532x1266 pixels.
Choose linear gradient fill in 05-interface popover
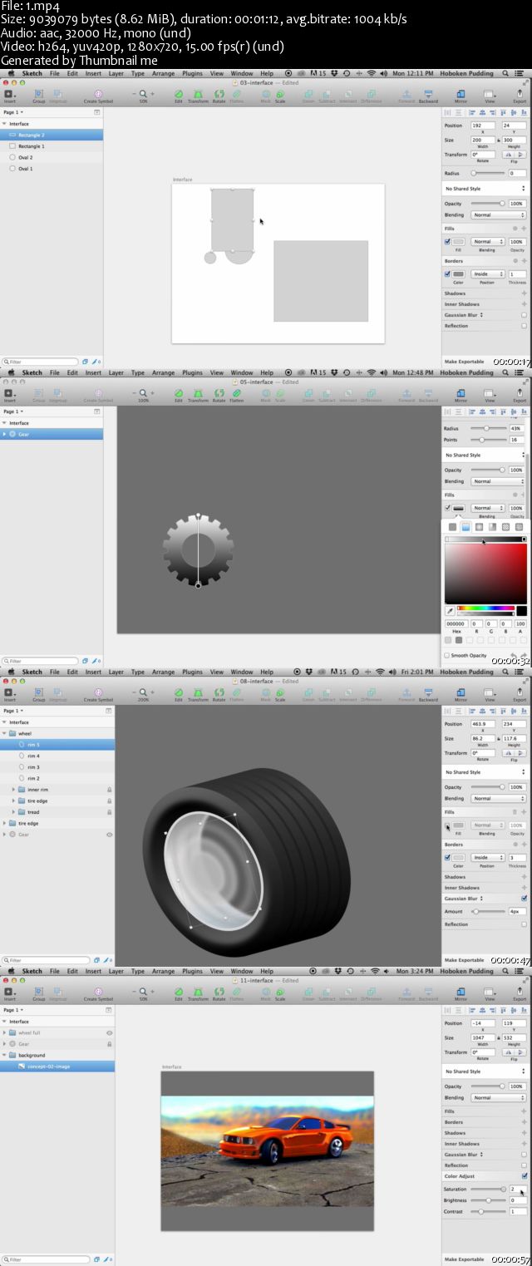click(x=466, y=527)
